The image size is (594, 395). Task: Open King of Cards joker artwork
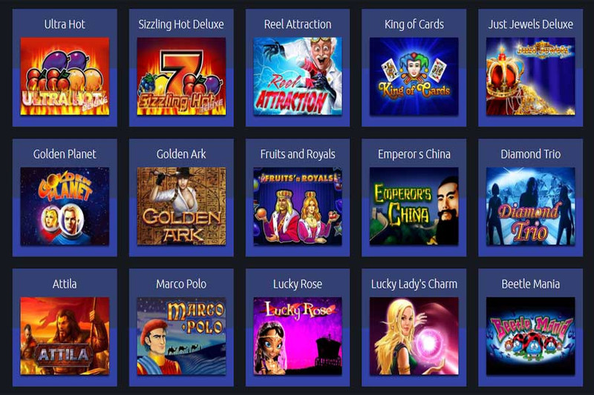[414, 76]
